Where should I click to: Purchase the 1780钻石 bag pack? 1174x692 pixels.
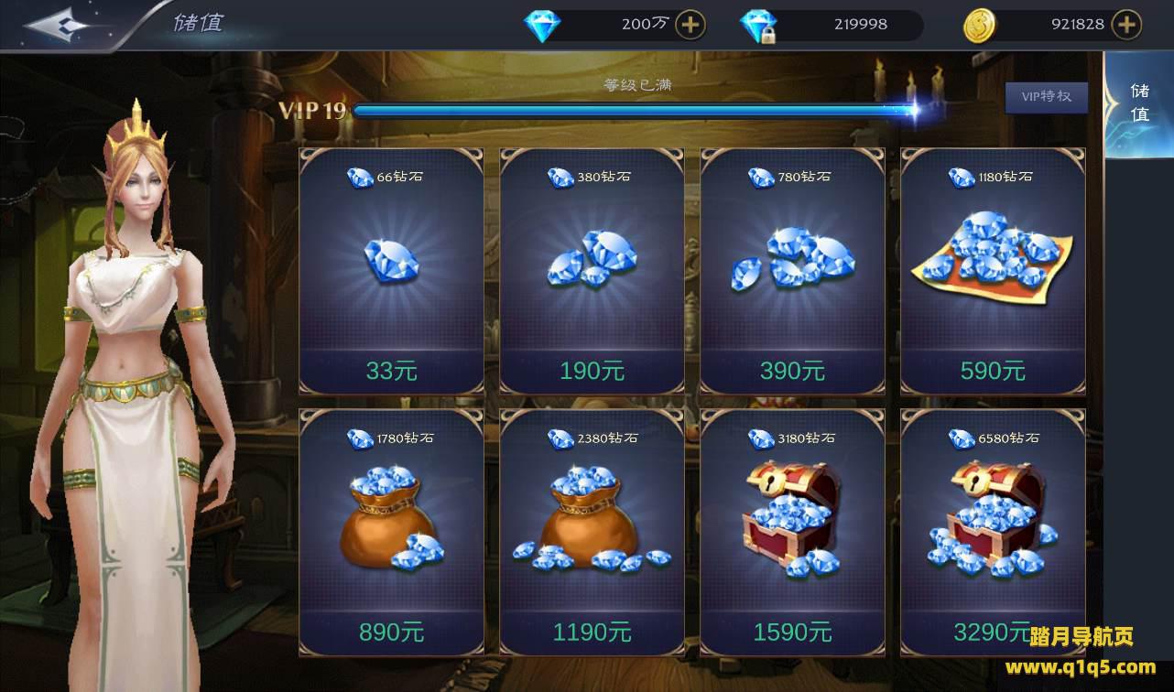(x=391, y=533)
